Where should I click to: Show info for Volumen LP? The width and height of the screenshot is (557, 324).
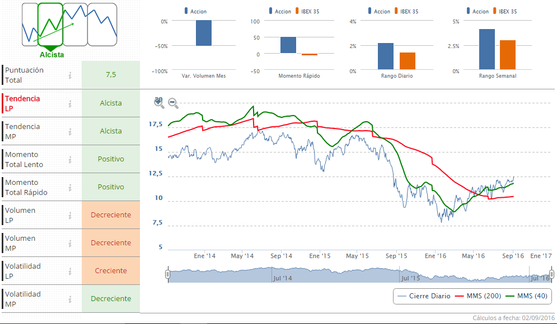pos(70,215)
